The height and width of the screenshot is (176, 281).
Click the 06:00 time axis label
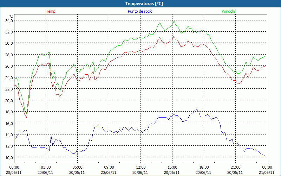click(77, 167)
